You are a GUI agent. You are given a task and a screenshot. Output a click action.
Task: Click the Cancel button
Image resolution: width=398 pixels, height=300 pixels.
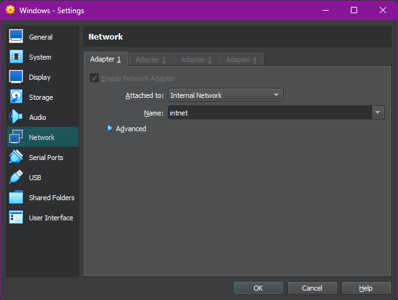coord(312,288)
